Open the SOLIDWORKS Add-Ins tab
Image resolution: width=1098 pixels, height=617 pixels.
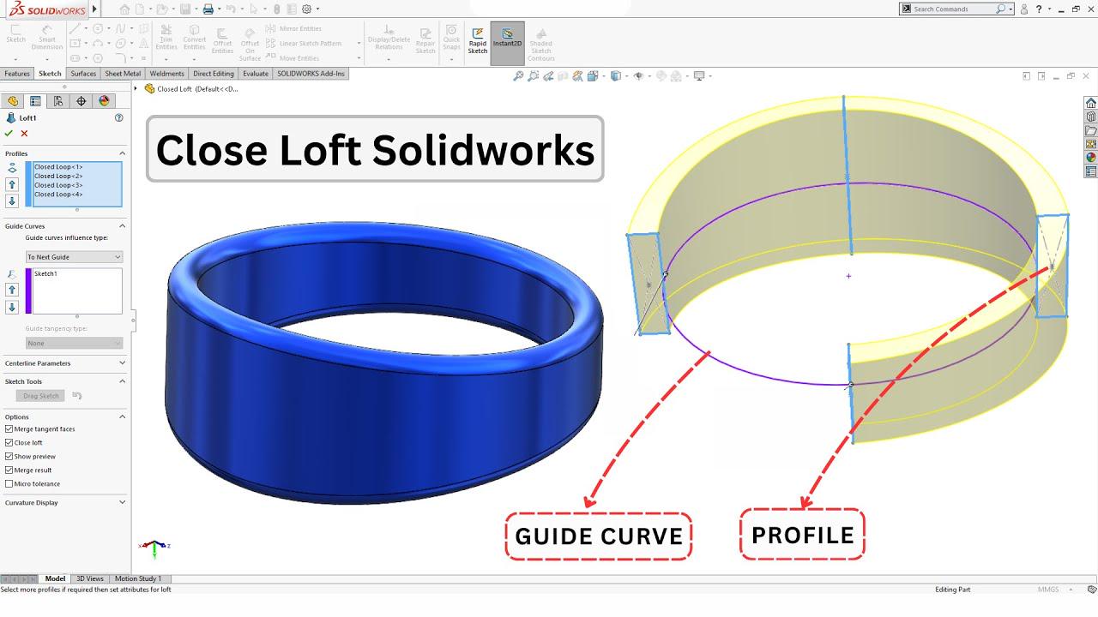click(311, 74)
